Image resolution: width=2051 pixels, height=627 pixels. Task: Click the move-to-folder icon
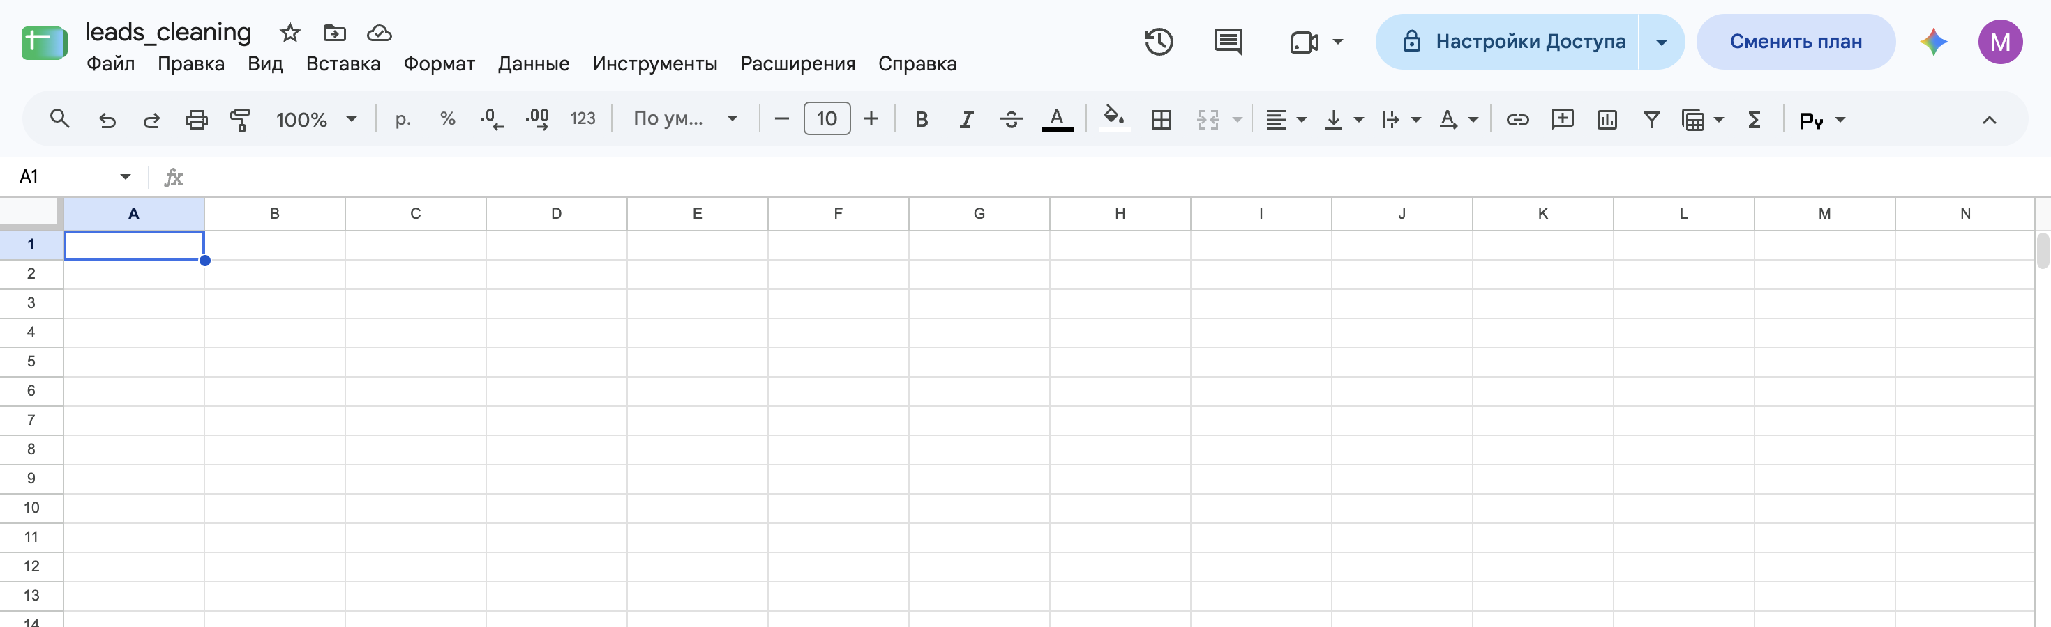[x=334, y=33]
